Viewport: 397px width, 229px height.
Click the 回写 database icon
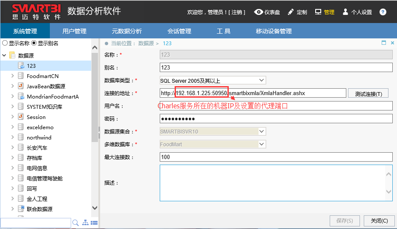coord(21,188)
